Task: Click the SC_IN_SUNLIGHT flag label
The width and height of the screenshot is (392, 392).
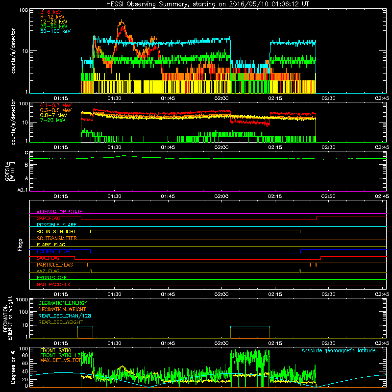Action: tap(56, 231)
